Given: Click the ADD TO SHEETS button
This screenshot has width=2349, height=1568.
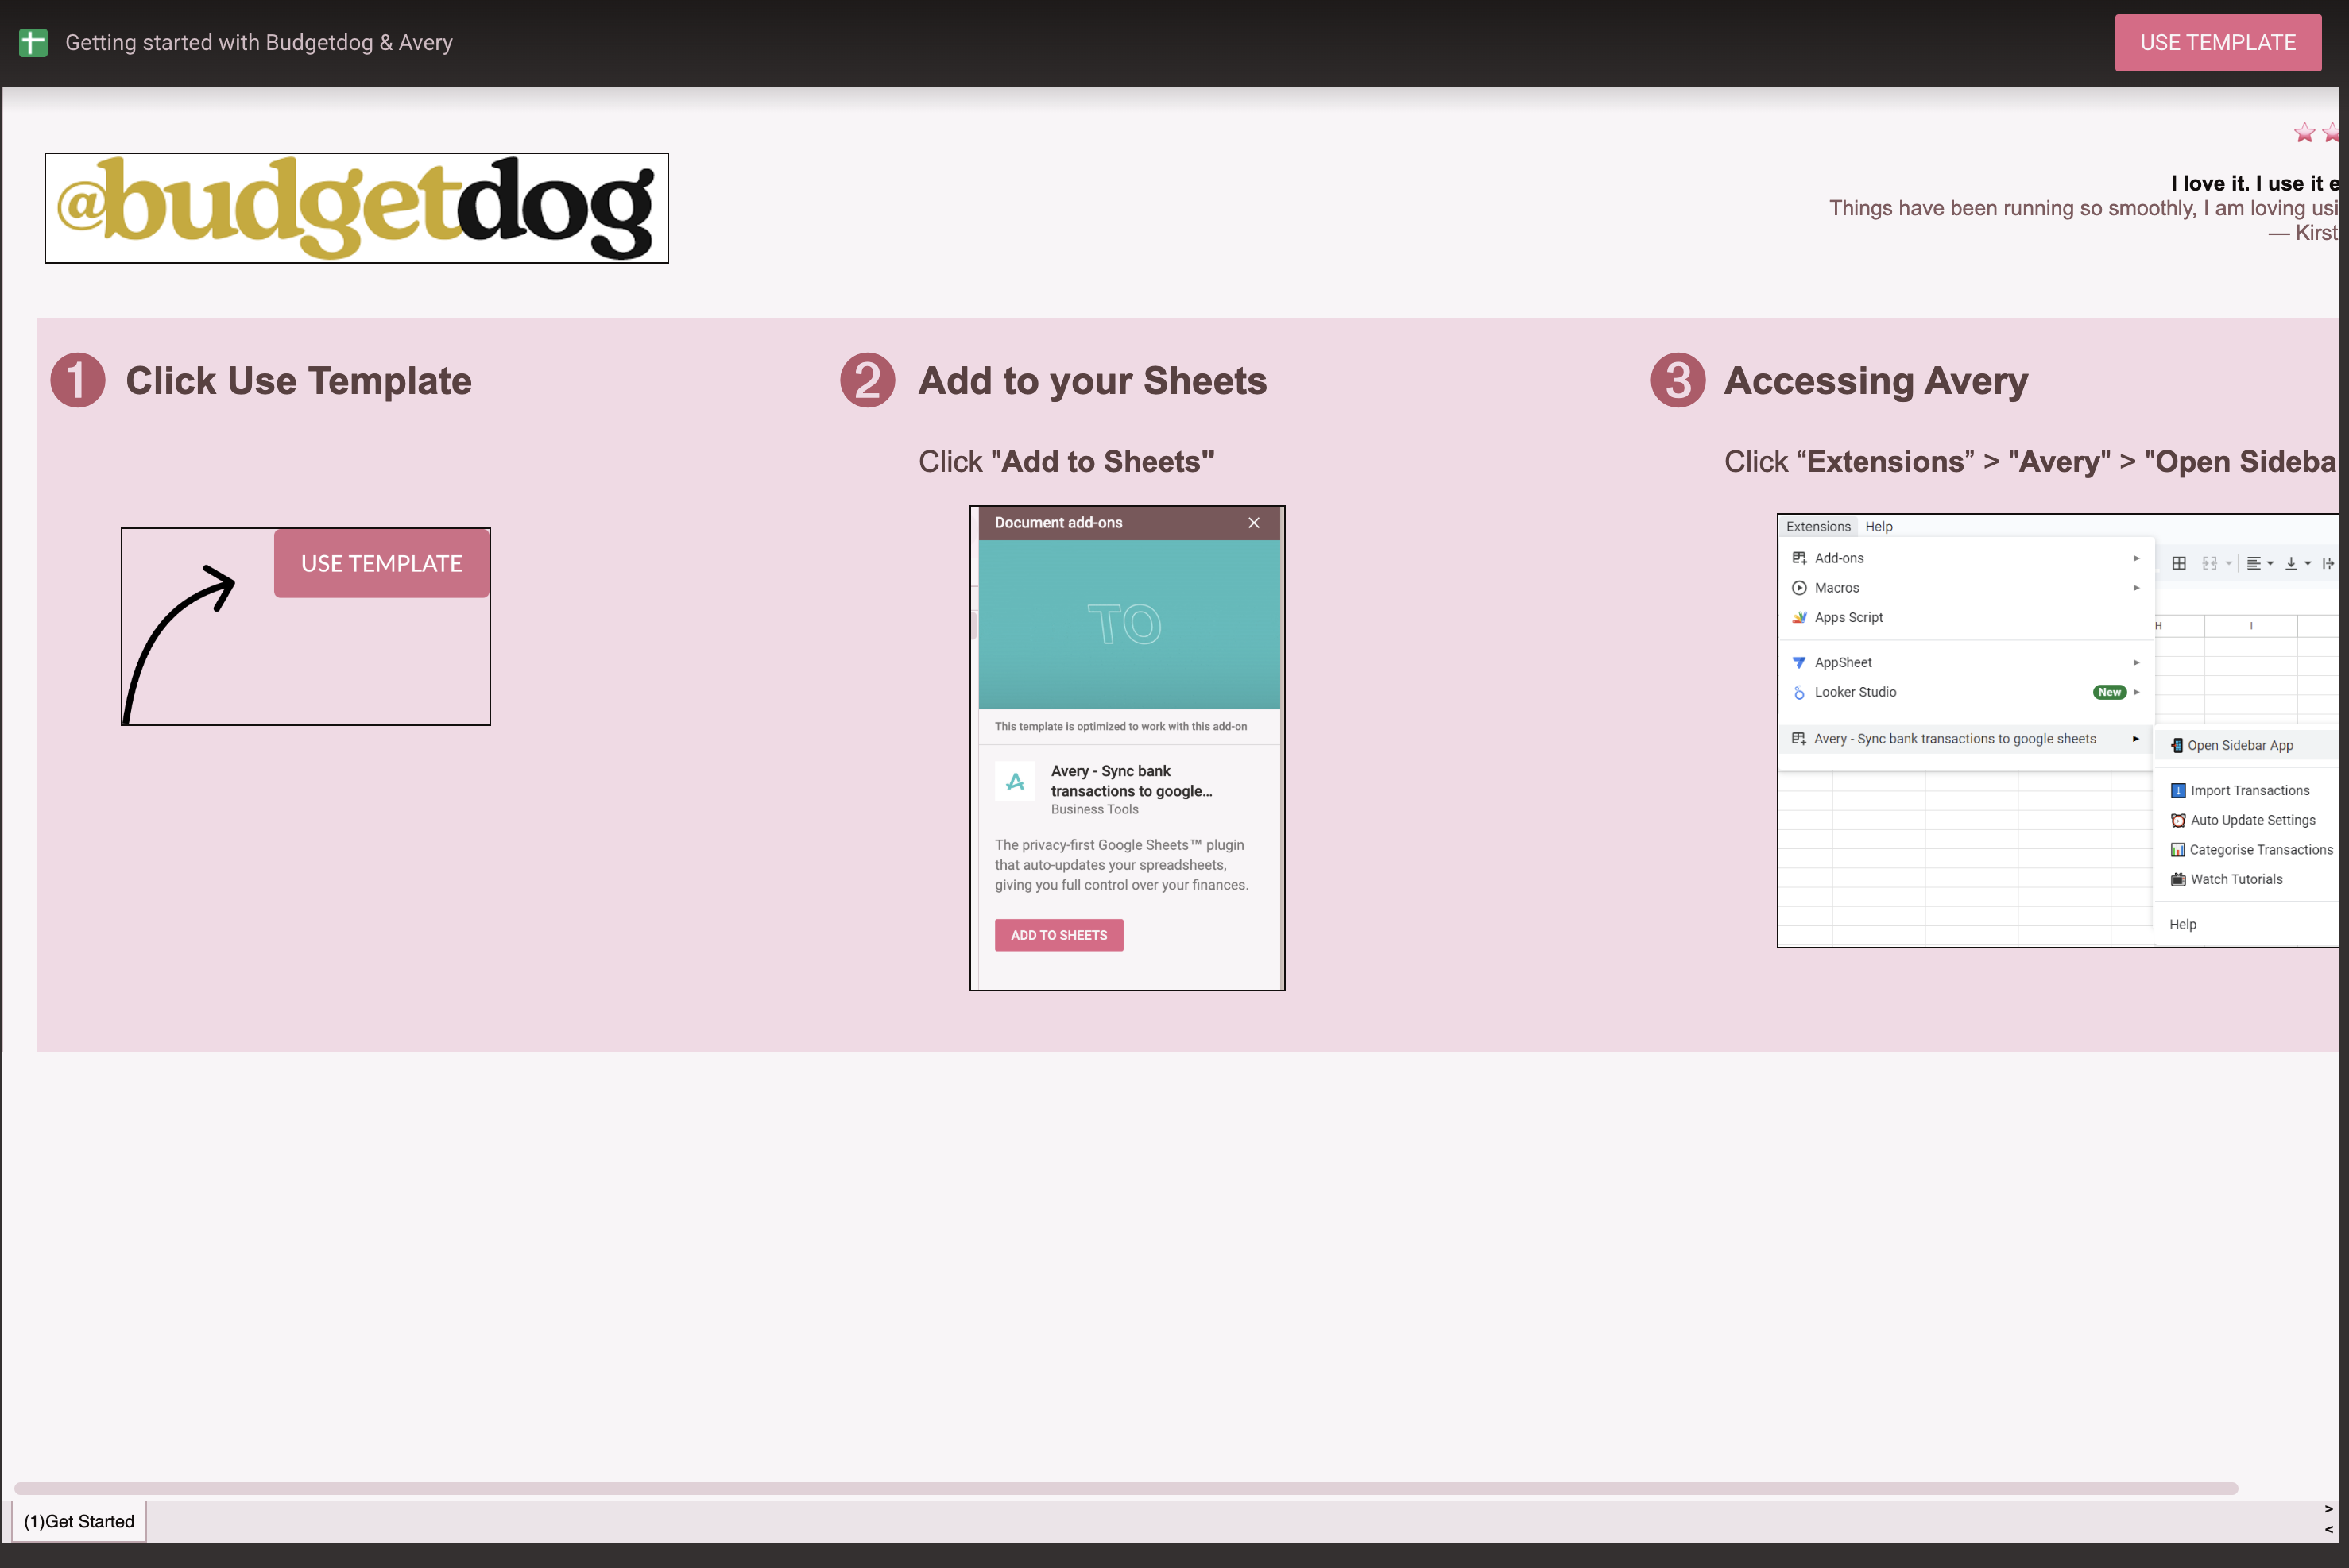Looking at the screenshot, I should [x=1058, y=935].
